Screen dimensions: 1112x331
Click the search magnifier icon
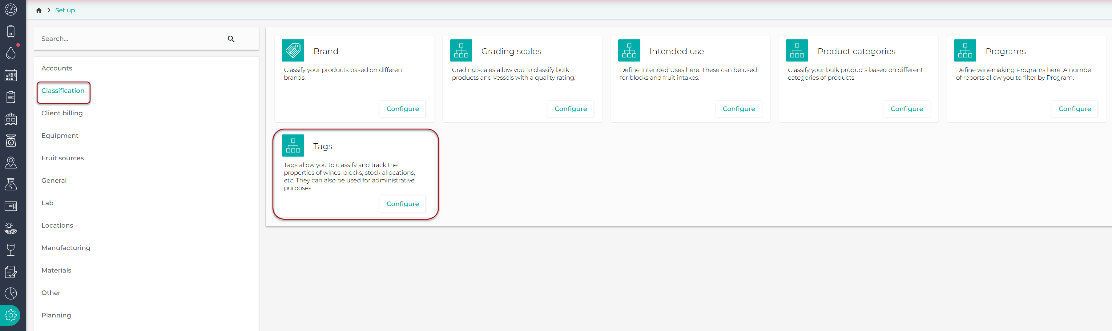click(x=231, y=39)
